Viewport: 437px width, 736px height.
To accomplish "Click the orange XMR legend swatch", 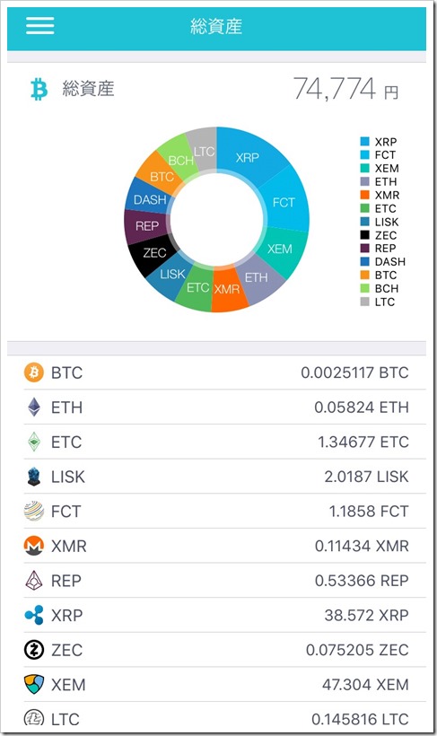I will pos(364,195).
